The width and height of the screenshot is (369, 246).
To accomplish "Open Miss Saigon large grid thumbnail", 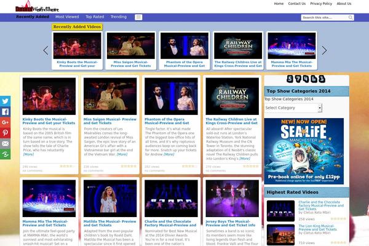I will pos(110,97).
